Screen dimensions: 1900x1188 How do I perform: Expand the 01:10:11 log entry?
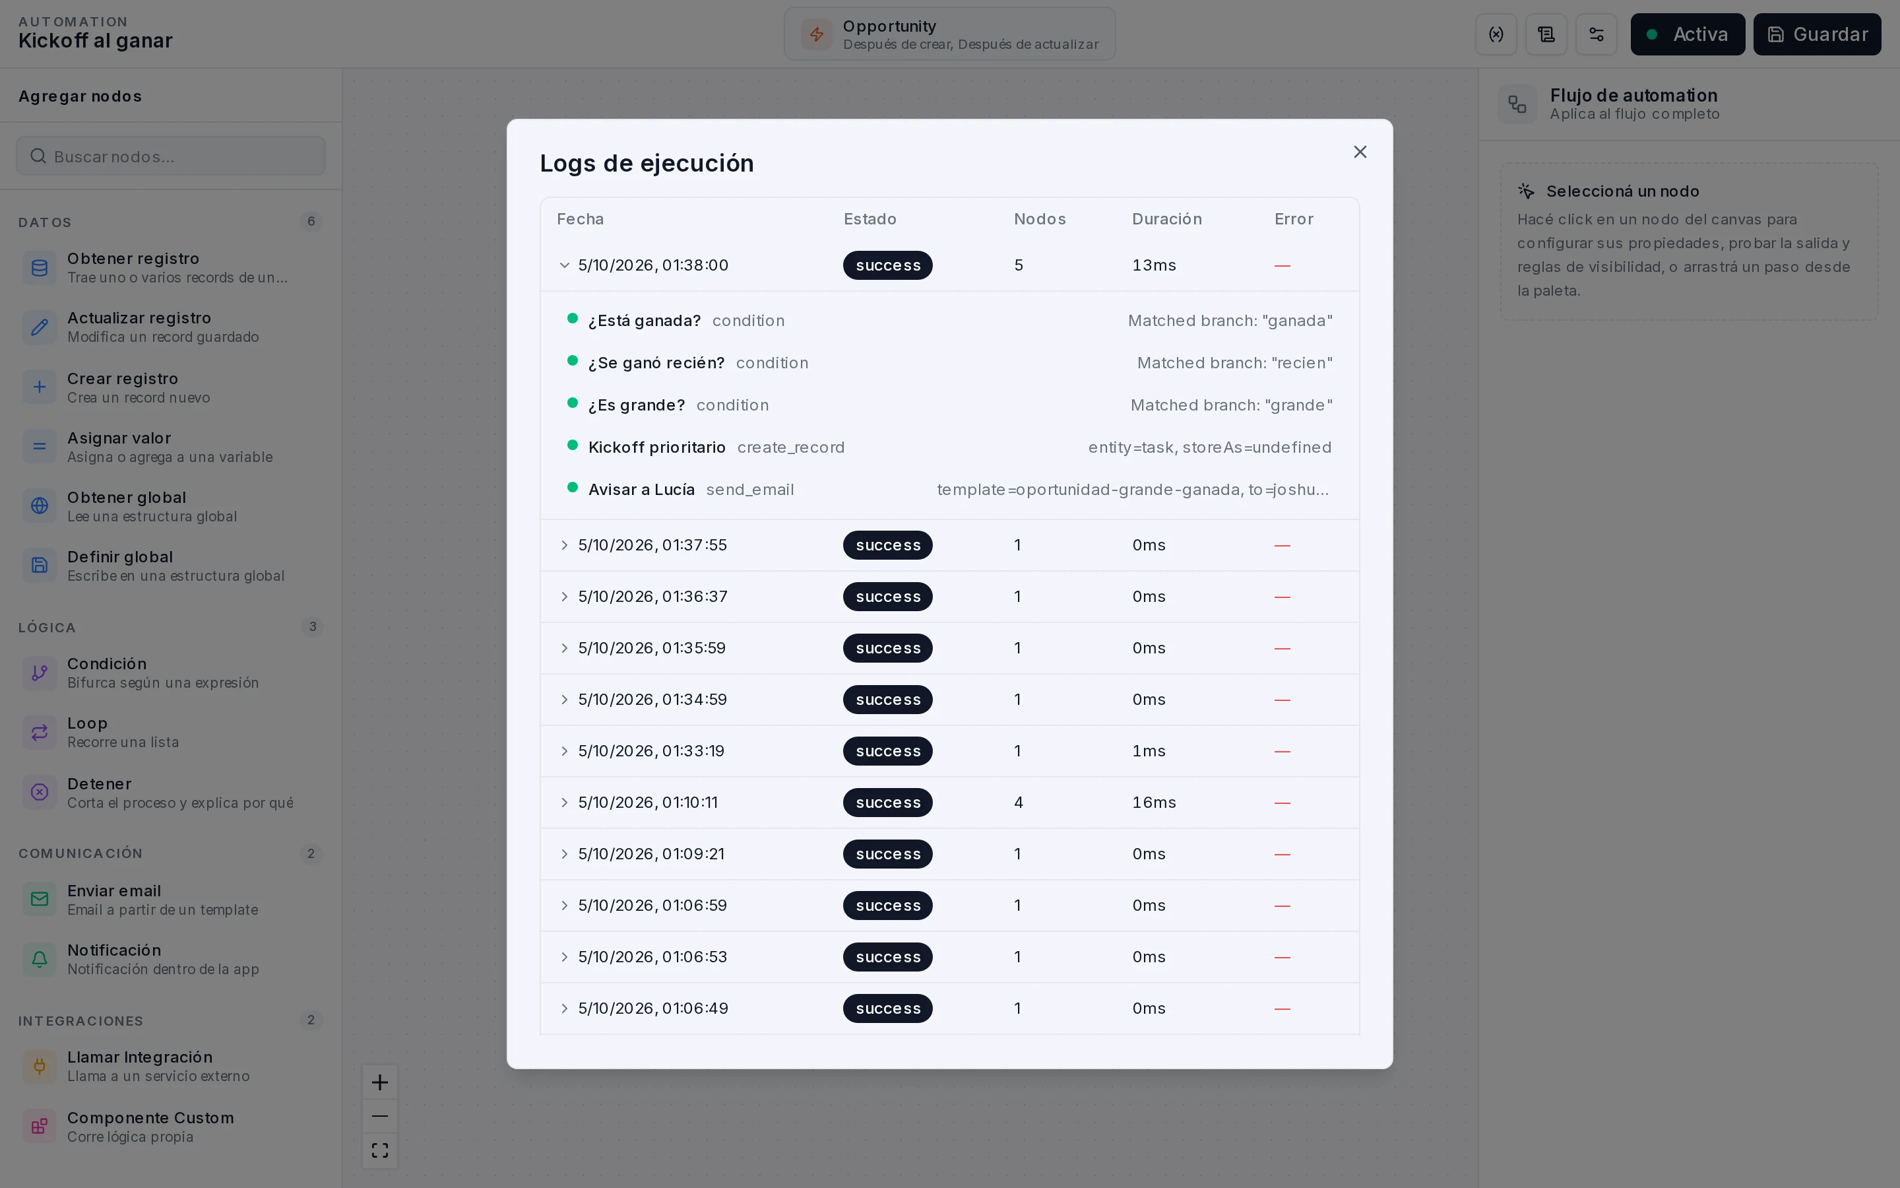pyautogui.click(x=563, y=802)
